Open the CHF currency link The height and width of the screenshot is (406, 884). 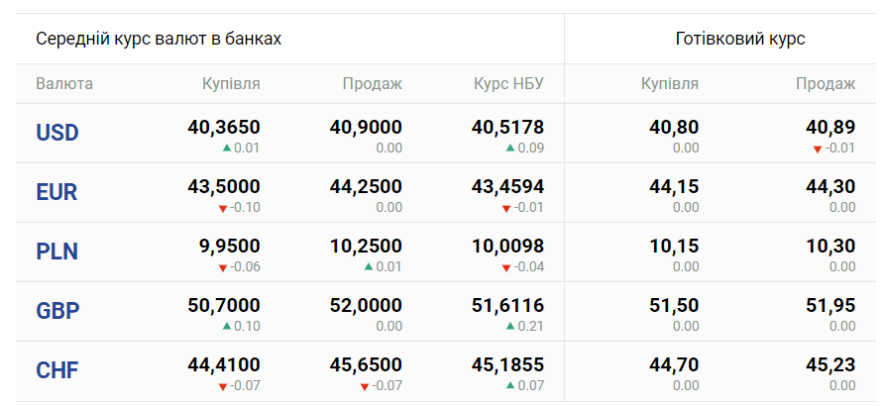[x=57, y=370]
